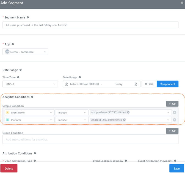The image size is (185, 173).
Task: Click the red Delete button
Action: point(9,168)
